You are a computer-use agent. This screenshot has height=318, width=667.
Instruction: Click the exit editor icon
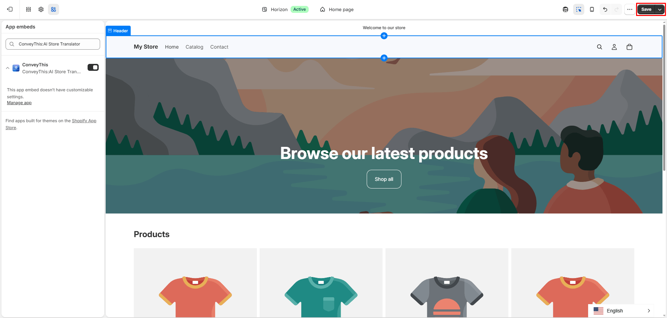pos(10,9)
